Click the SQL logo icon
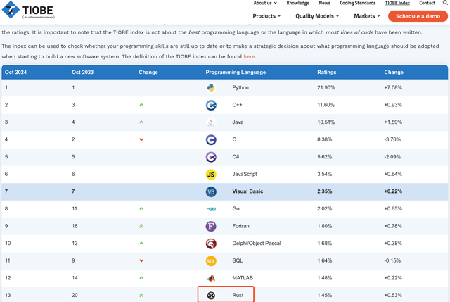The image size is (450, 302). 211,261
